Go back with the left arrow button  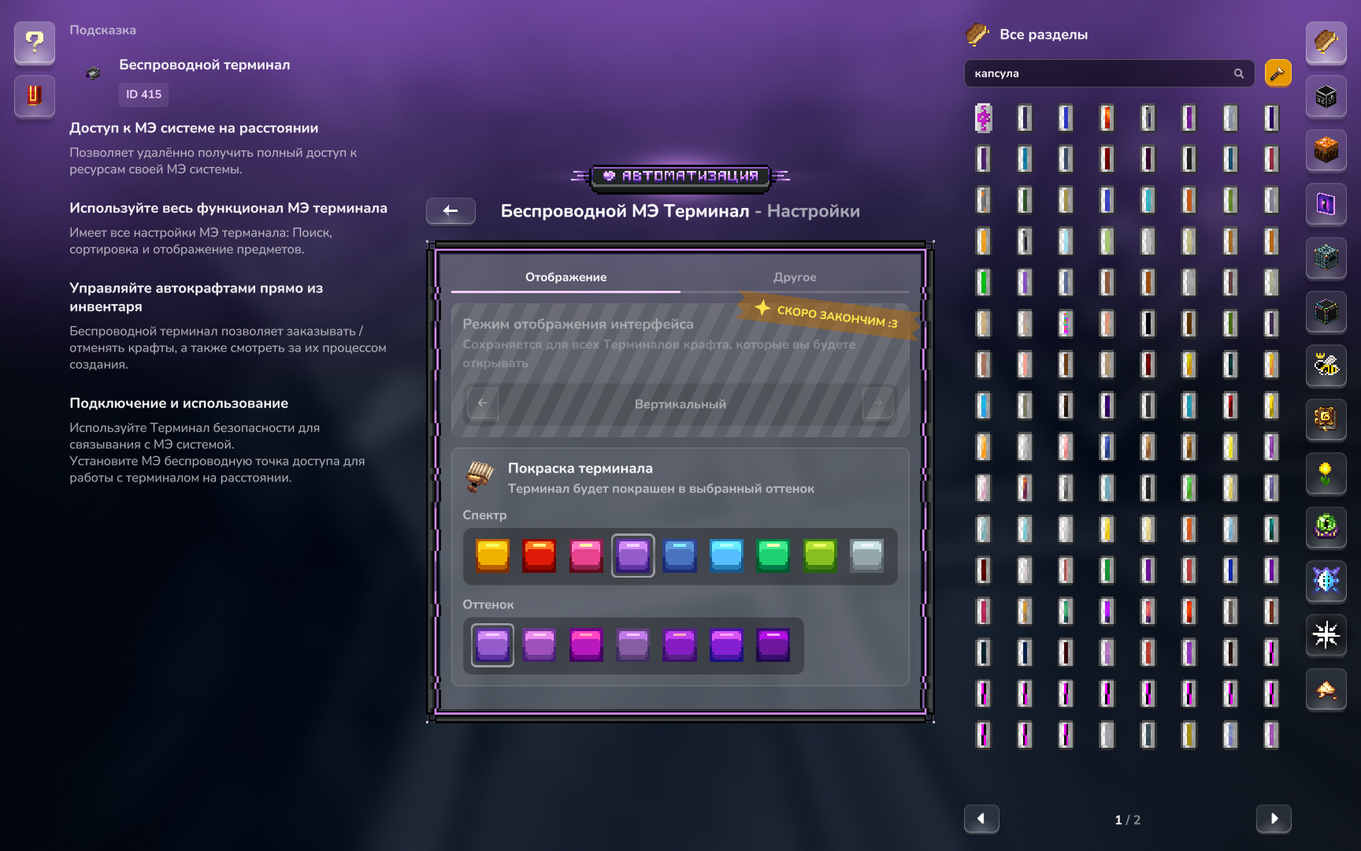(451, 210)
